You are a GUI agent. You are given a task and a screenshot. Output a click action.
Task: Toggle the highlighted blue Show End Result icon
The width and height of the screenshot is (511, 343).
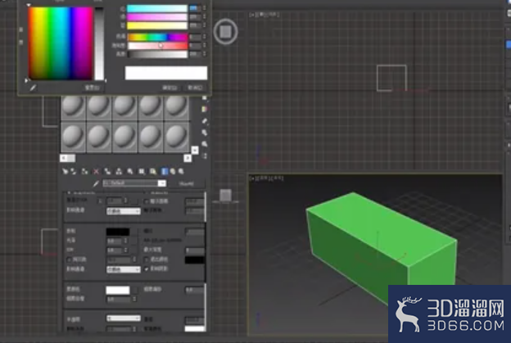point(165,171)
